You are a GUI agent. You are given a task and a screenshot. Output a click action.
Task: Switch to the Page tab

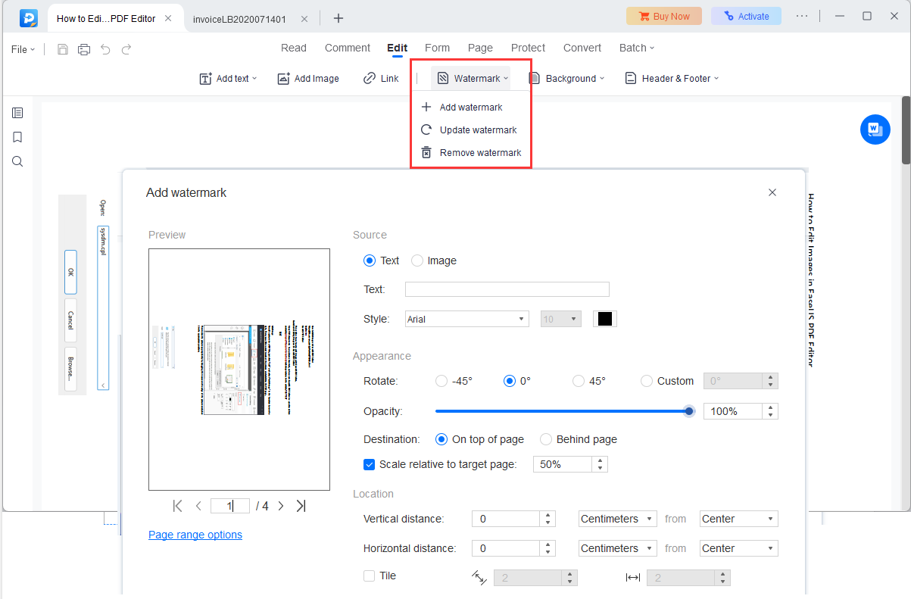(x=480, y=48)
